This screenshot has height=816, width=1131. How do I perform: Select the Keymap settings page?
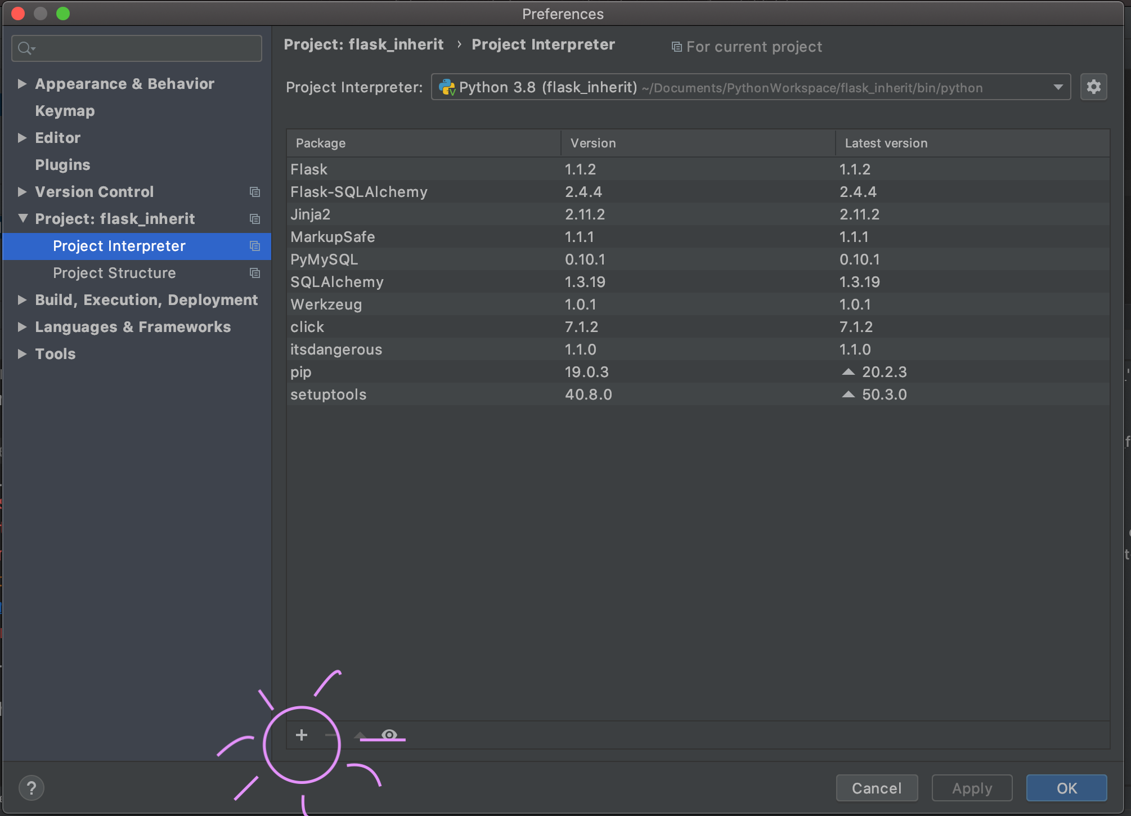[65, 111]
